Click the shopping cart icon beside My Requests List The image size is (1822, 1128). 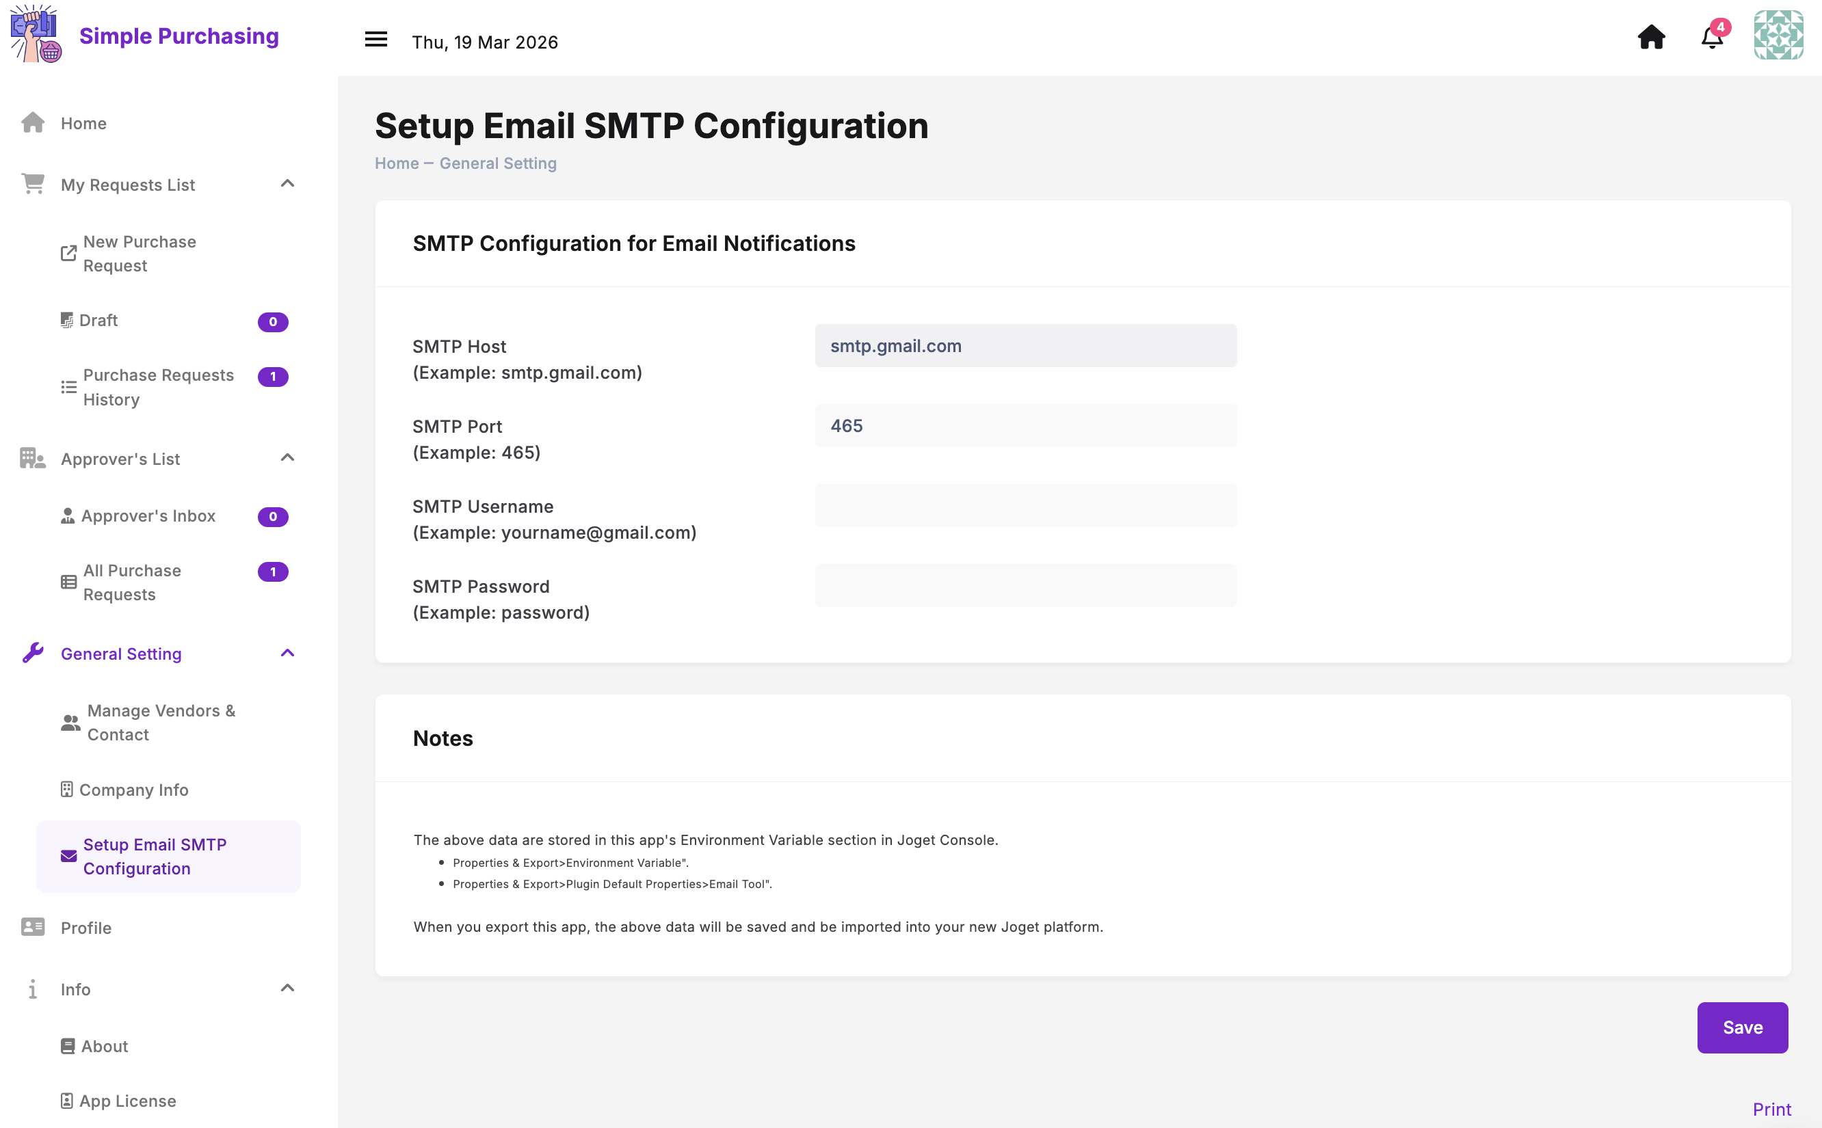pos(33,183)
